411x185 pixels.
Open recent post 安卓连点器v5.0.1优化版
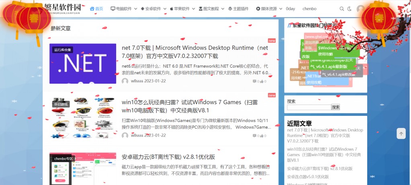pyautogui.click(x=308, y=177)
